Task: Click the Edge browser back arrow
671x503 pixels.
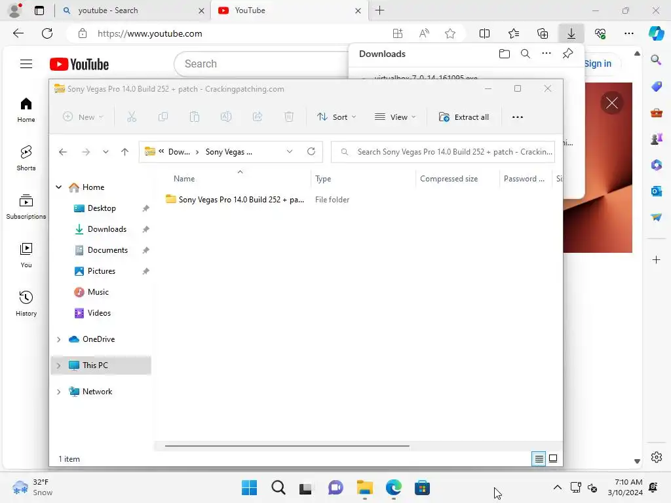Action: (18, 33)
